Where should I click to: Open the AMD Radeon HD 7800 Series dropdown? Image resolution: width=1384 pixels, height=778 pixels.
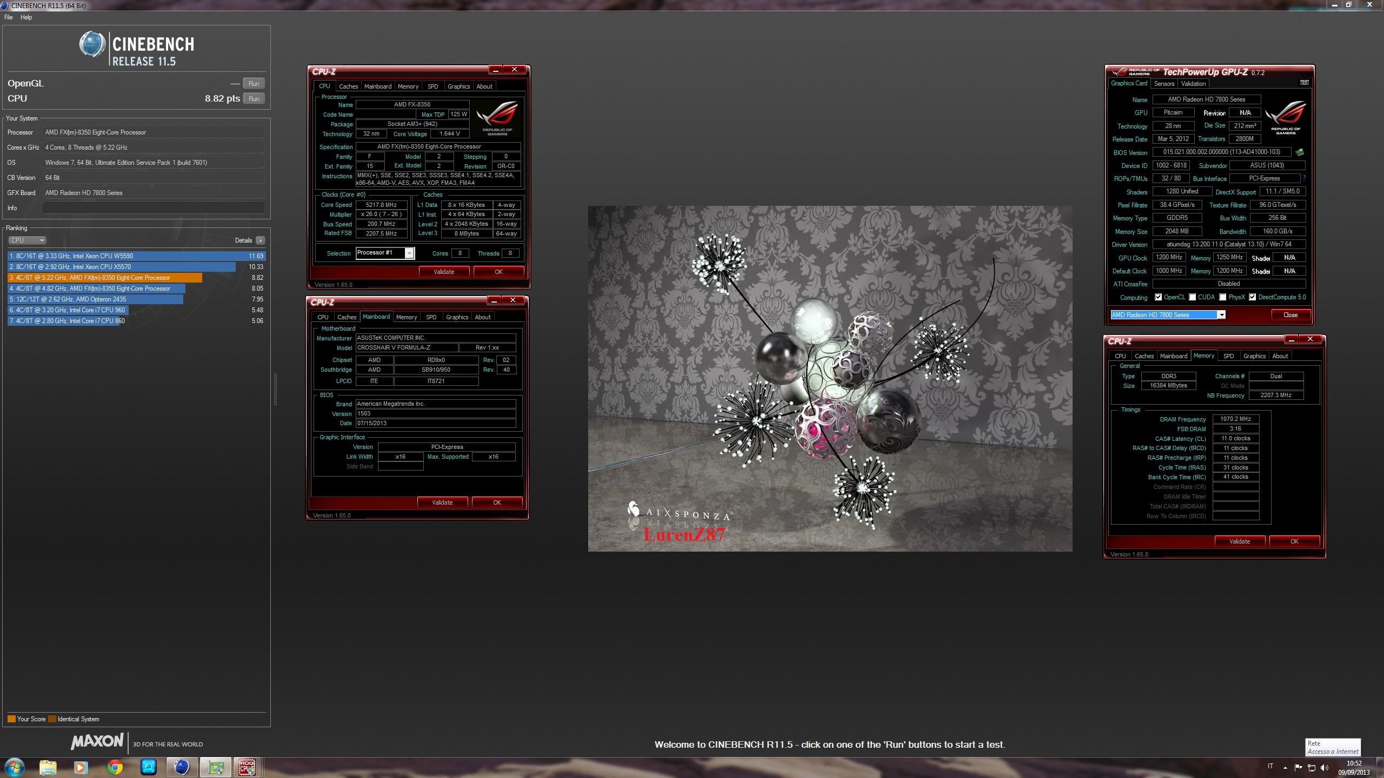[x=1168, y=315]
